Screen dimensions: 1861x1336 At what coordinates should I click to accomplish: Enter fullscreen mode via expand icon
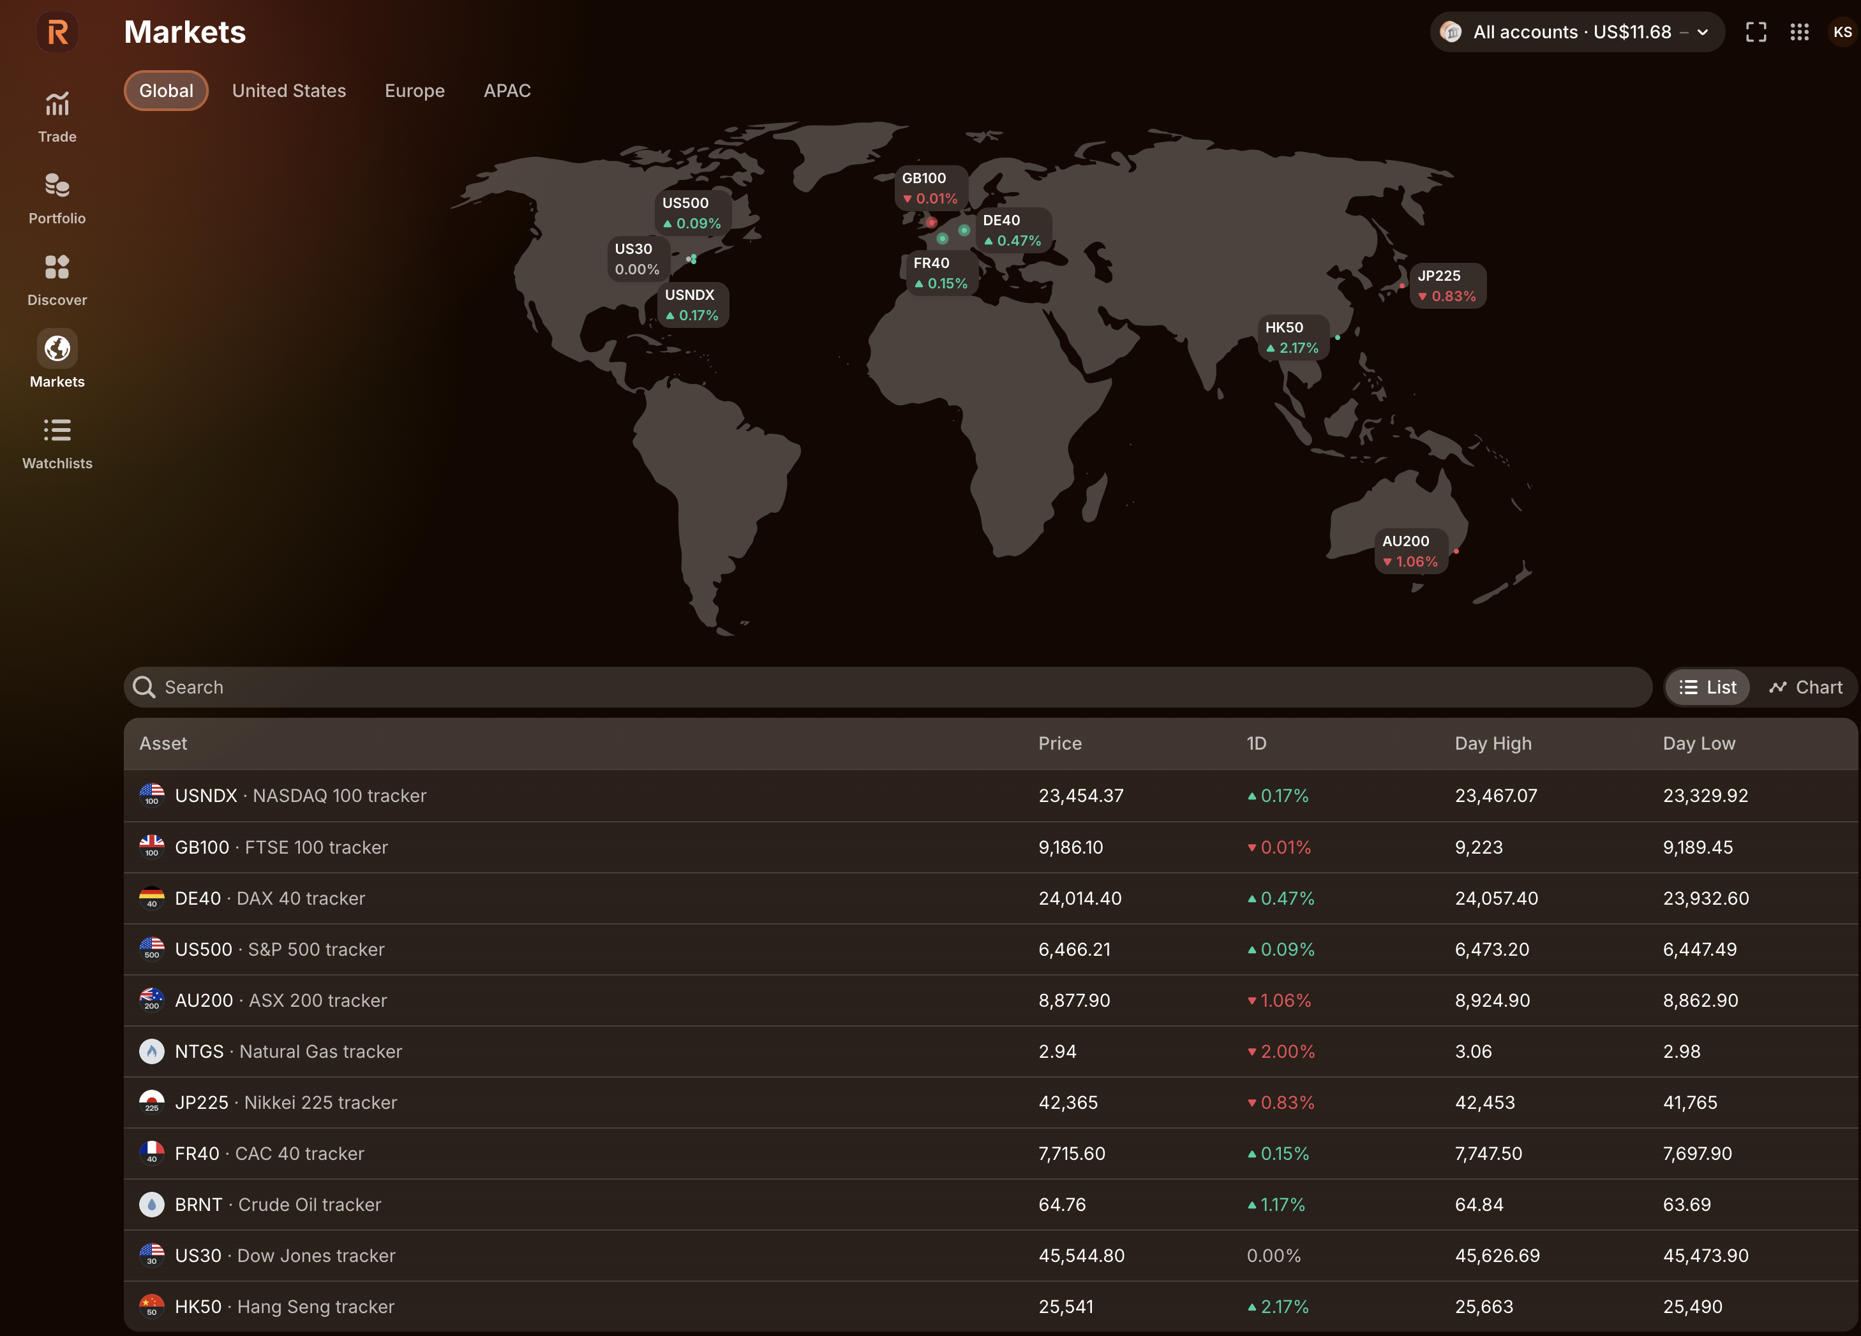pos(1756,32)
